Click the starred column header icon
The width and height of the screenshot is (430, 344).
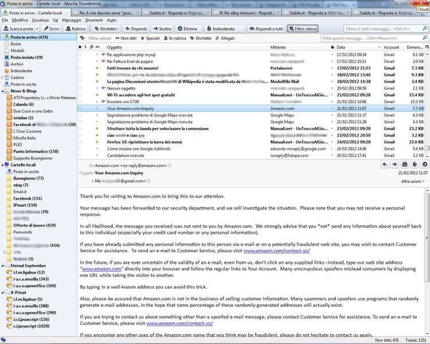click(80, 47)
